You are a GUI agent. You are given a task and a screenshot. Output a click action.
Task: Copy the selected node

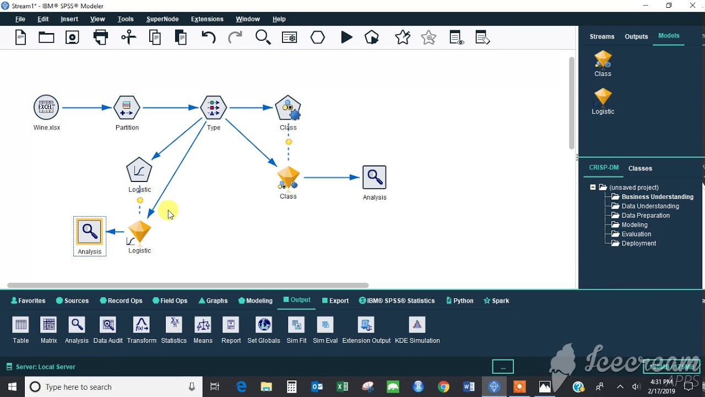(155, 37)
